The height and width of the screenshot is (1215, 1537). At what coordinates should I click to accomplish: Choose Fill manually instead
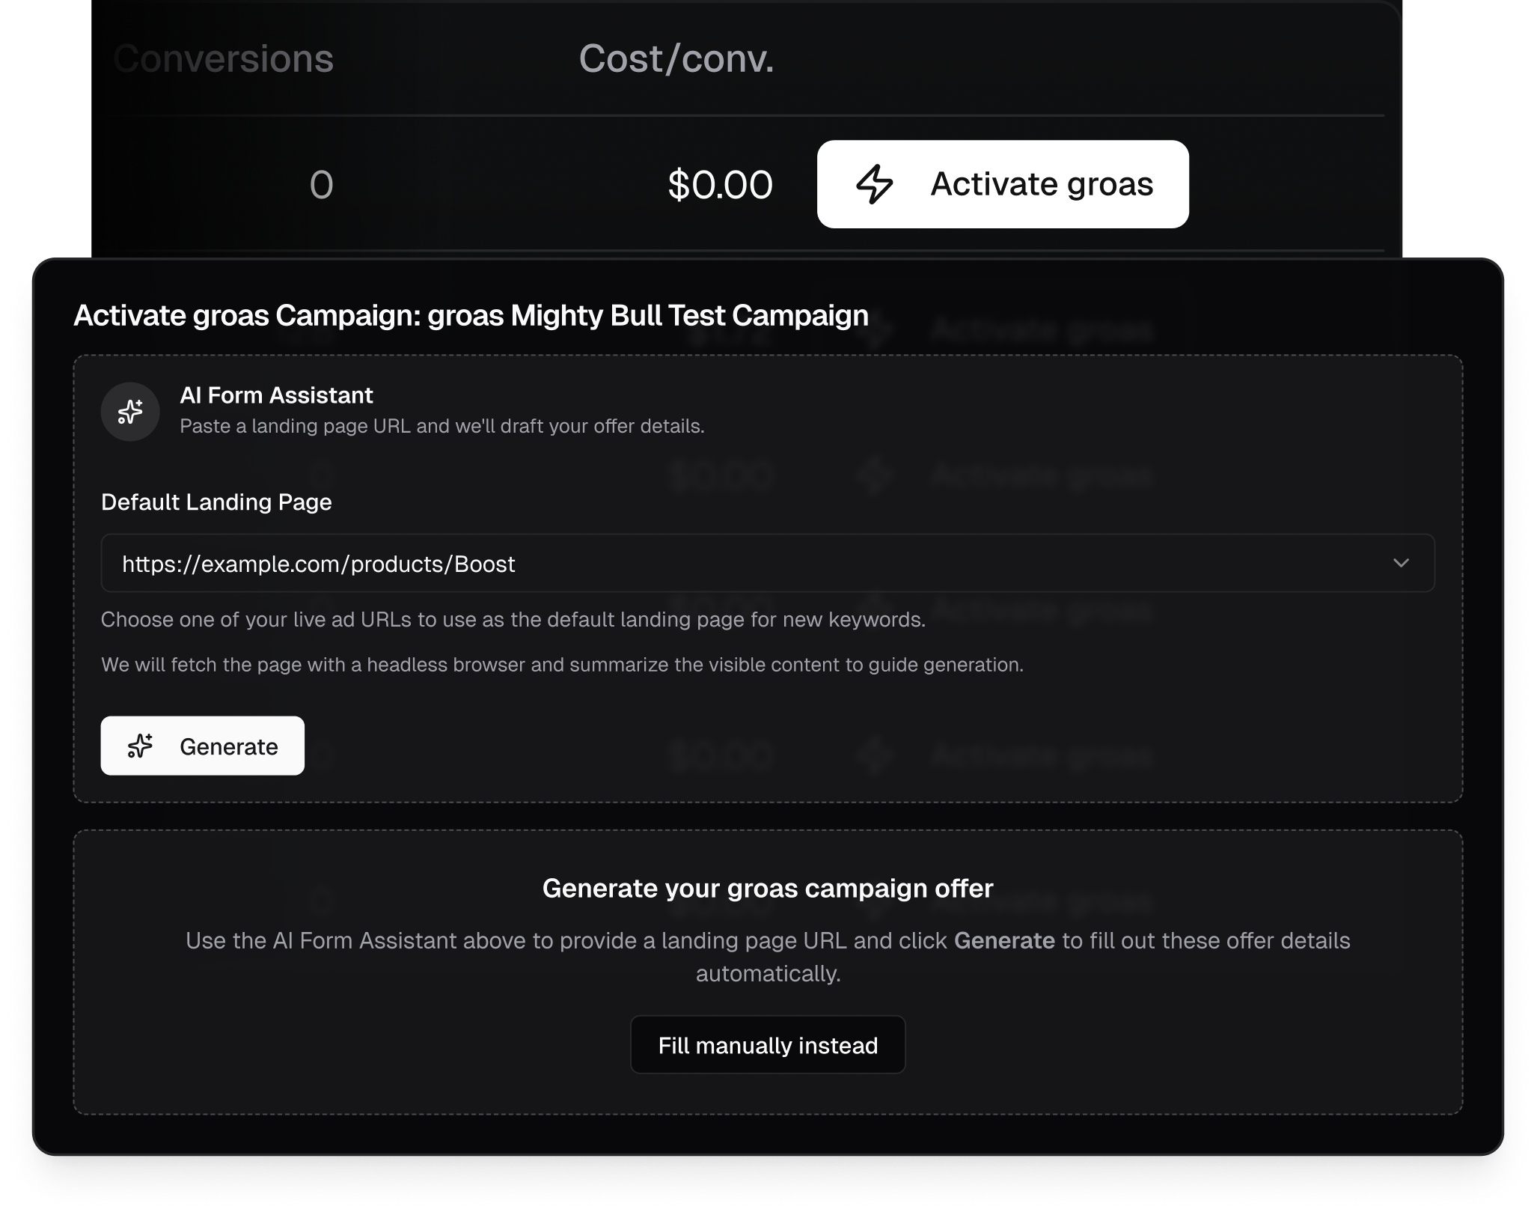[x=768, y=1045]
